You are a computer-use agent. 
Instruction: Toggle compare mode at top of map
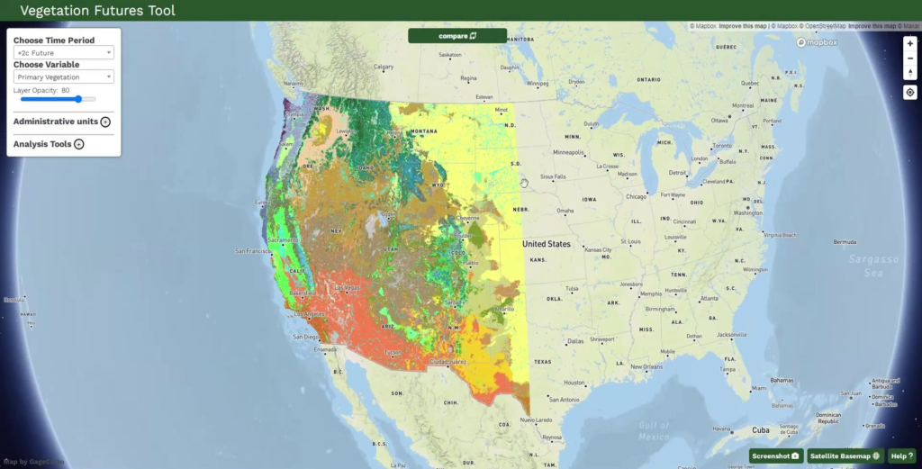457,36
